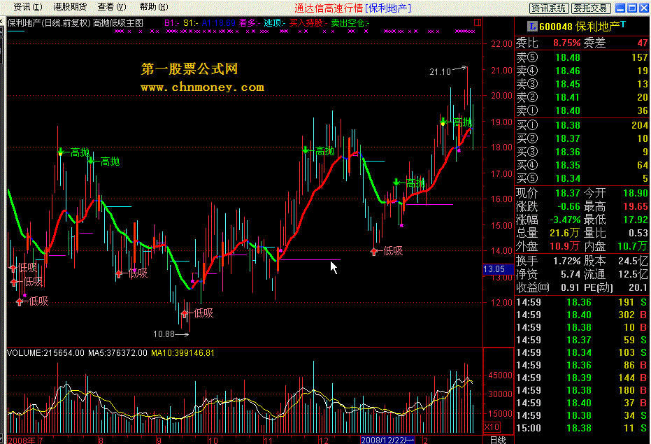Click the 净资 value 5.74
The image size is (651, 444).
click(571, 274)
